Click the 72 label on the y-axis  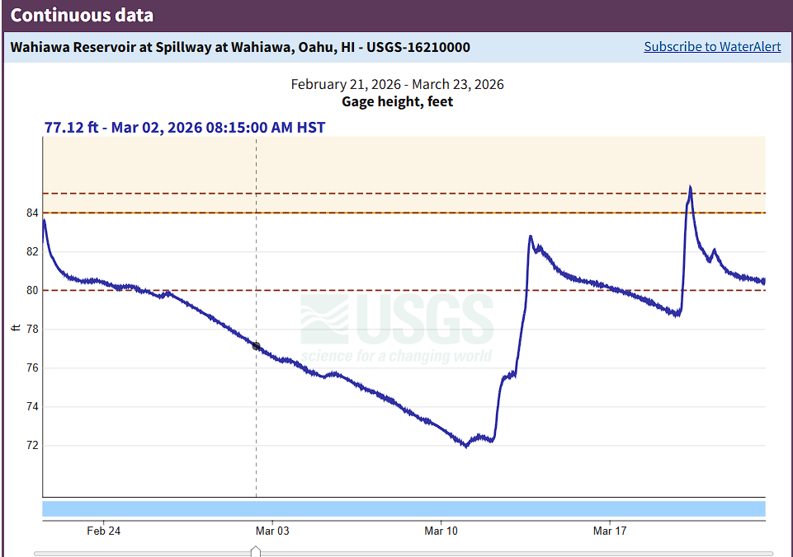click(x=32, y=445)
